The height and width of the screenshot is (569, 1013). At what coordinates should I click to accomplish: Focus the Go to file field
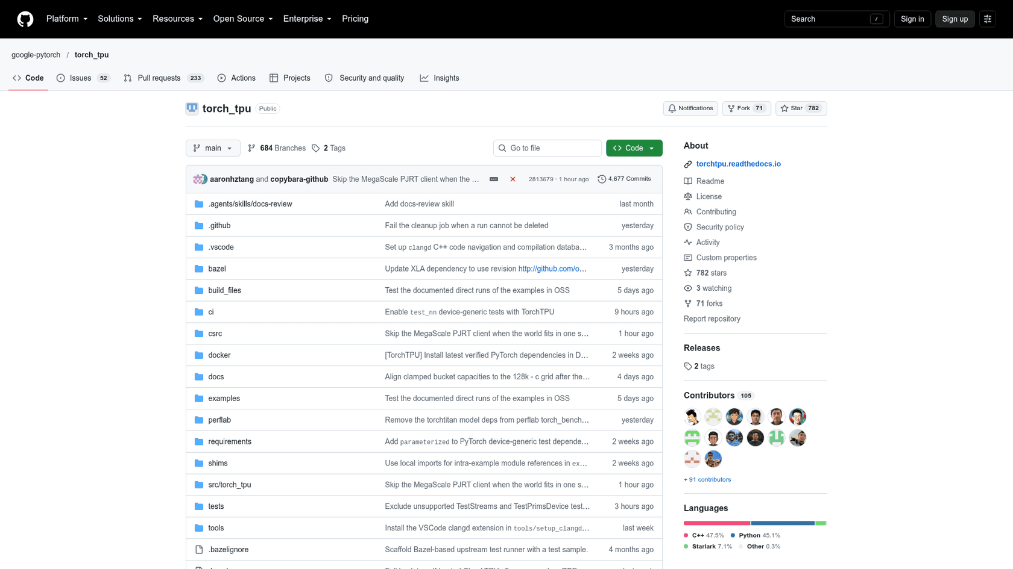click(548, 148)
